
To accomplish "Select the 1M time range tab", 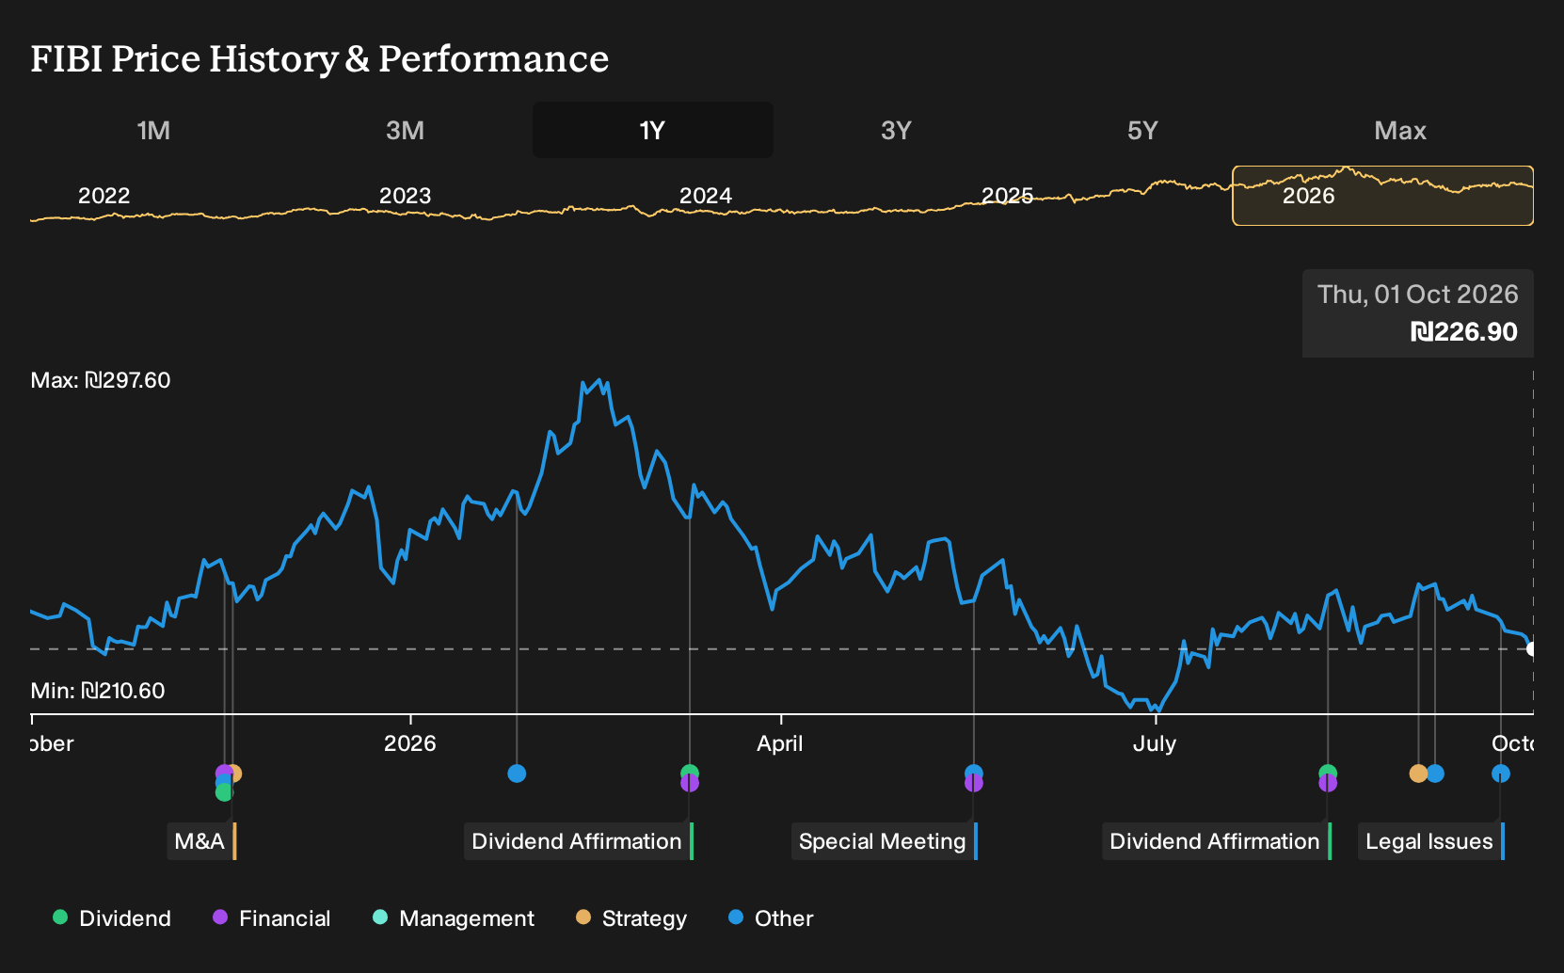I will click(x=153, y=131).
